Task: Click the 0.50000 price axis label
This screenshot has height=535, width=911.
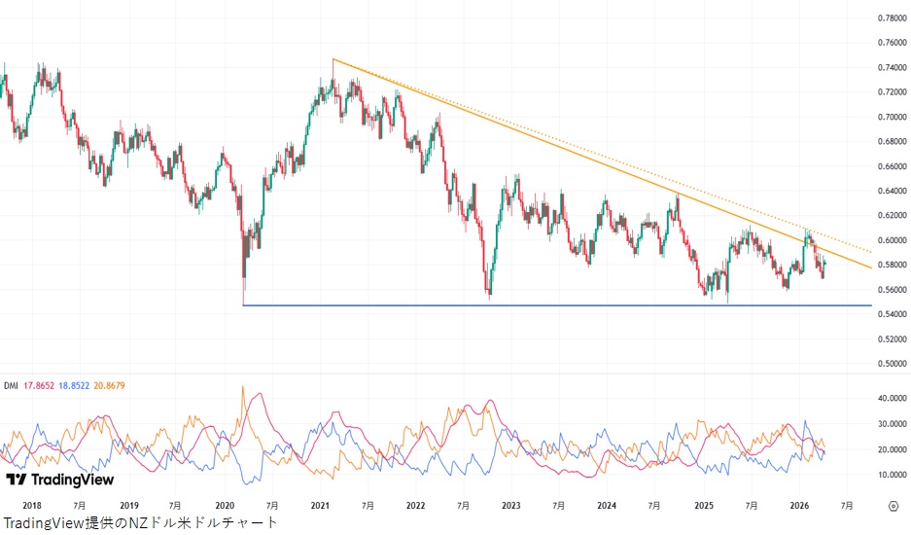Action: click(892, 364)
